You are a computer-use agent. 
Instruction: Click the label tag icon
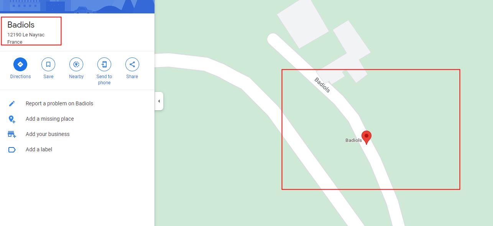12,150
